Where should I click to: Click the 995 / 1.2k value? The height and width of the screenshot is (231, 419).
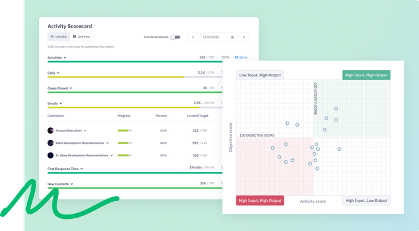click(200, 143)
